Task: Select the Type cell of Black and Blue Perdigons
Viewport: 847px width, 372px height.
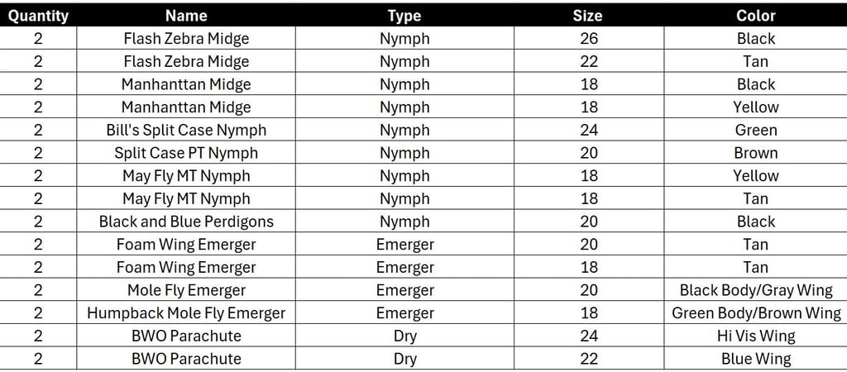Action: (x=404, y=222)
